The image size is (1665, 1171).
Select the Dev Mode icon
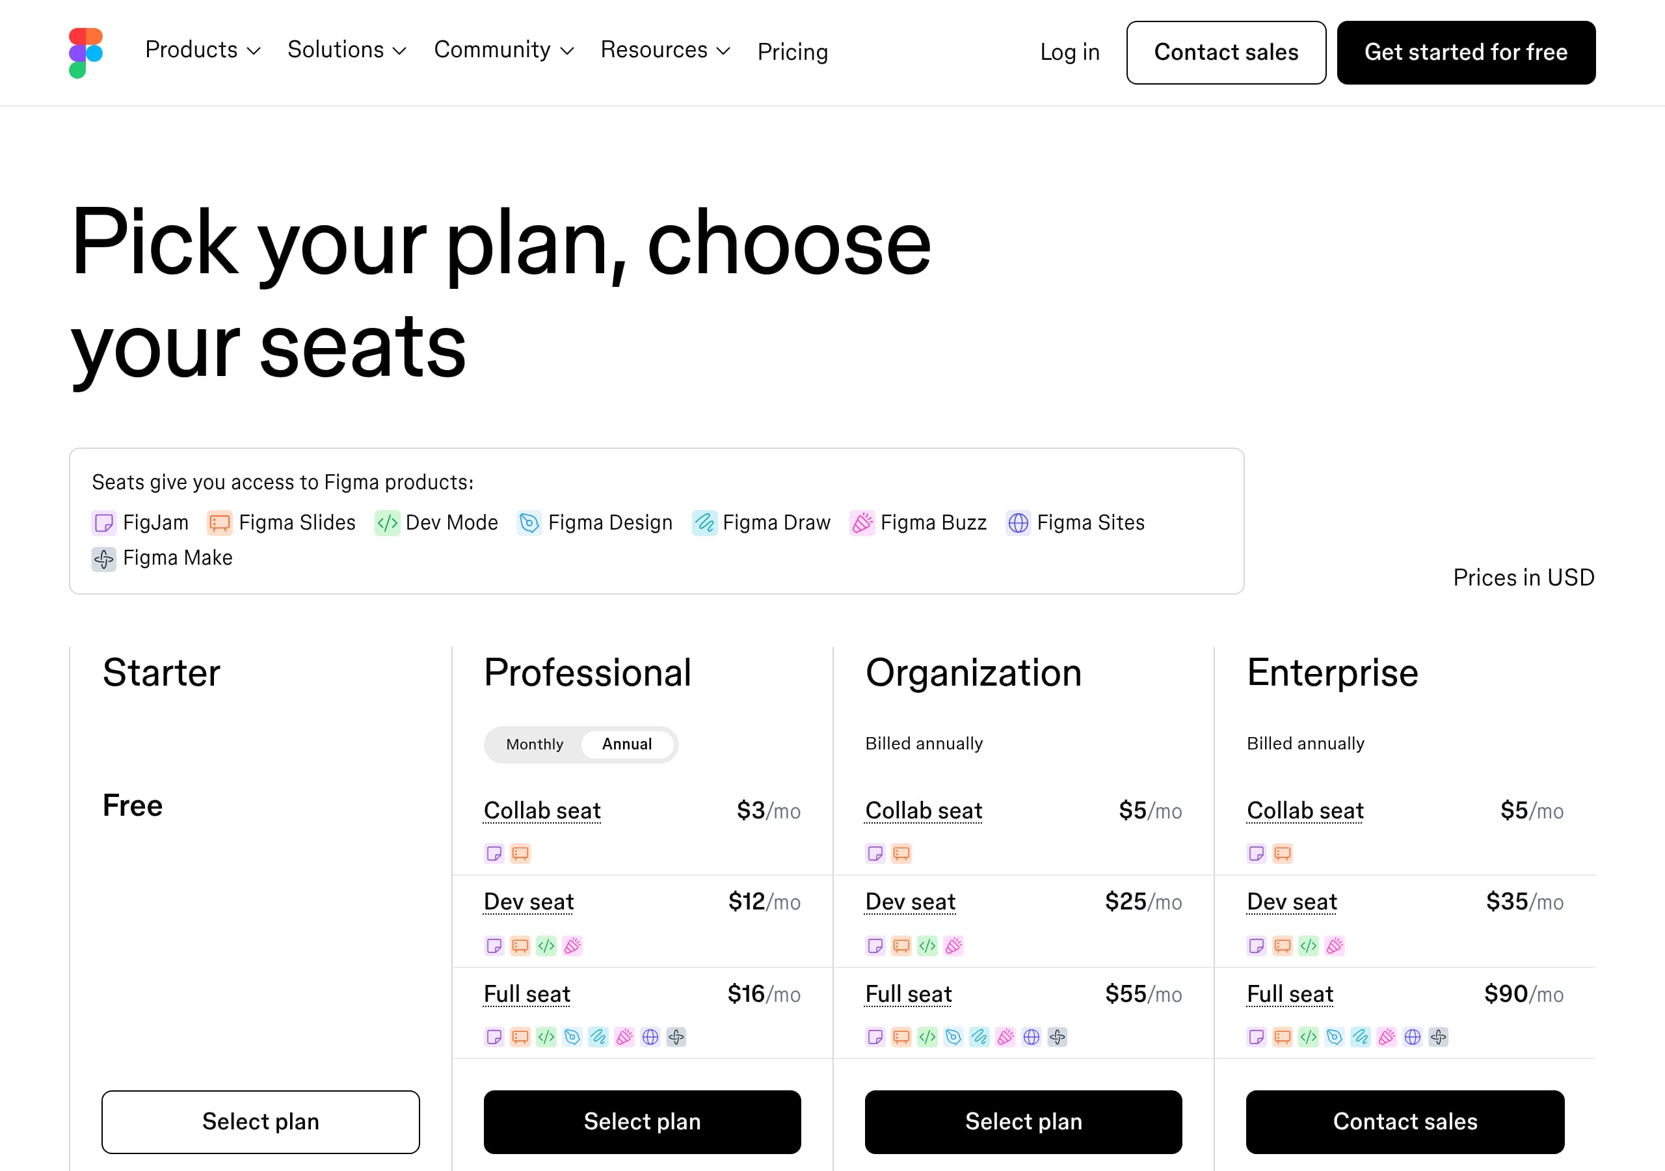(386, 522)
